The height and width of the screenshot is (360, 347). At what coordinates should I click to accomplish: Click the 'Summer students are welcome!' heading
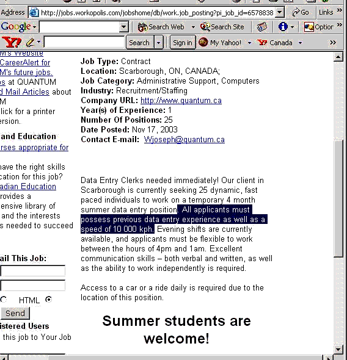(177, 329)
